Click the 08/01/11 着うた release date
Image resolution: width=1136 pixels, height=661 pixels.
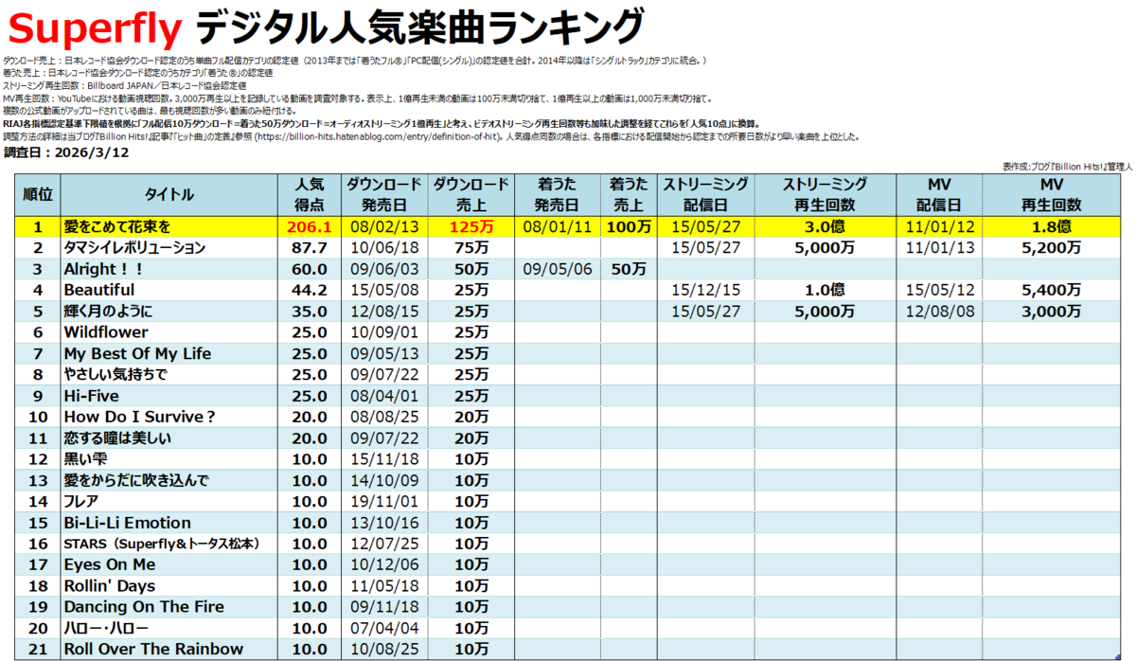[556, 227]
